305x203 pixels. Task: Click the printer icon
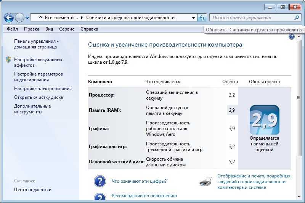(206, 182)
